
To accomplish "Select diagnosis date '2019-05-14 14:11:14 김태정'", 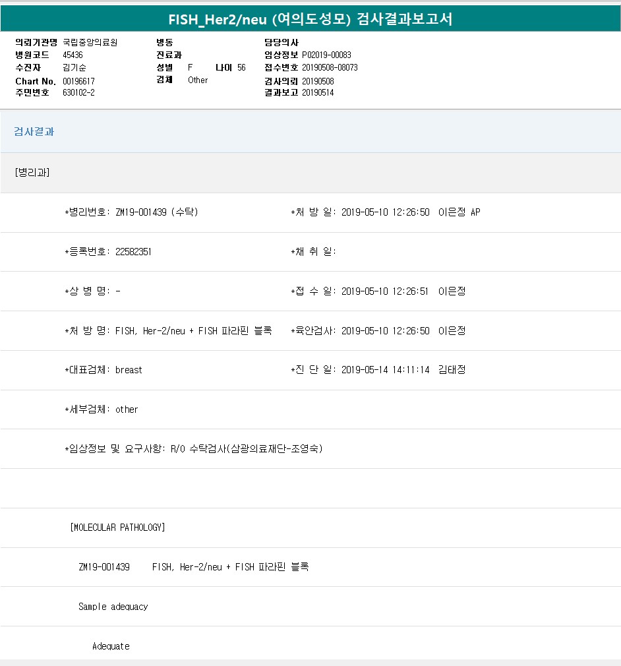I will (x=403, y=369).
